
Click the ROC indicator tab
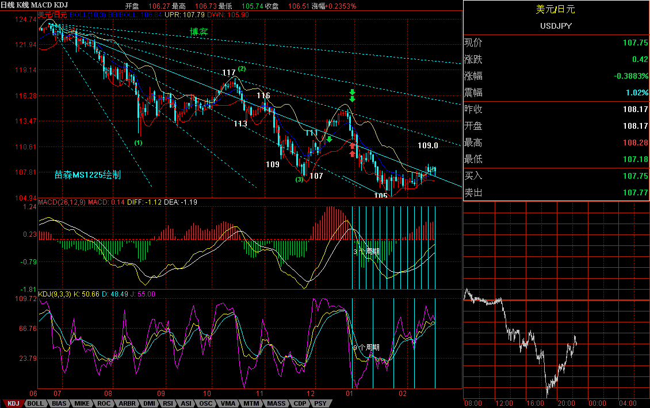[x=105, y=403]
